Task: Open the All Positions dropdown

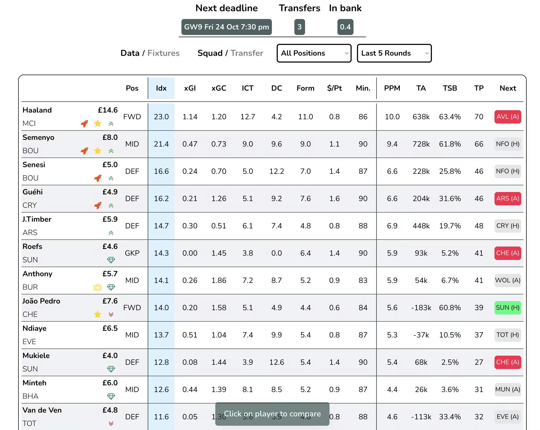Action: 314,53
